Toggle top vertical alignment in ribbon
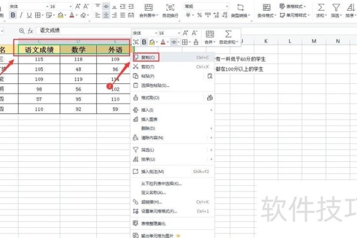 point(98,6)
